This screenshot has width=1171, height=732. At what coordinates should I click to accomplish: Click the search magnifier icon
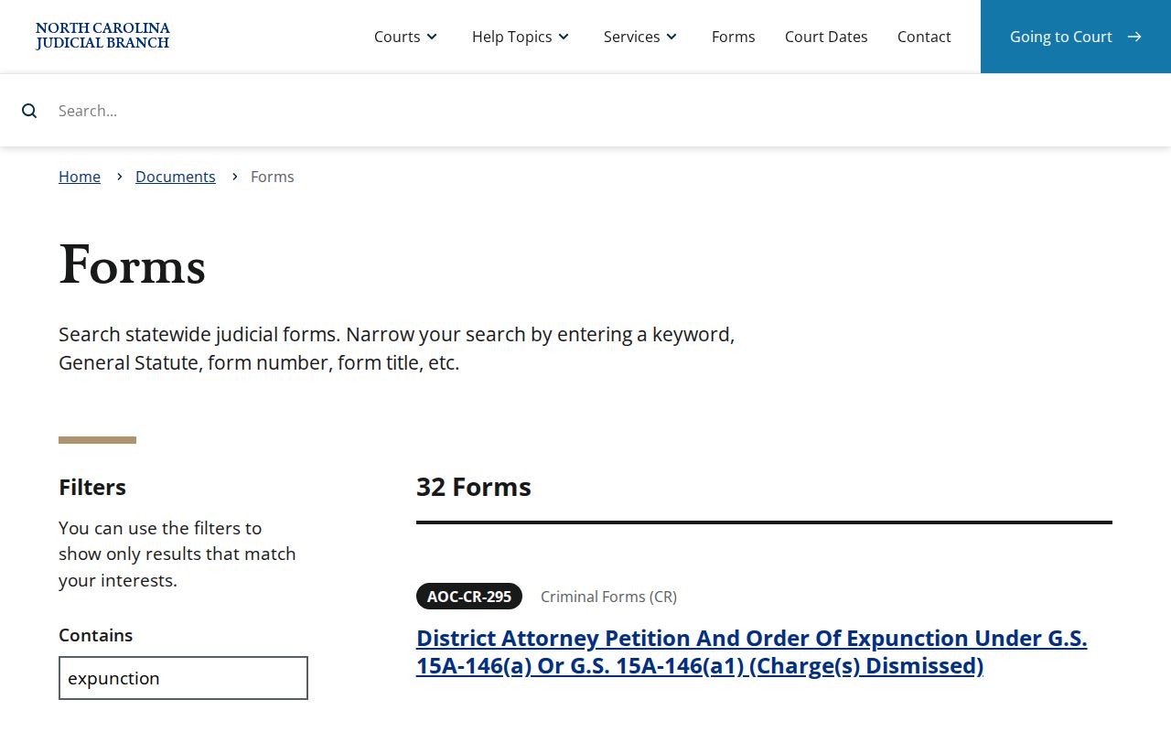point(29,111)
